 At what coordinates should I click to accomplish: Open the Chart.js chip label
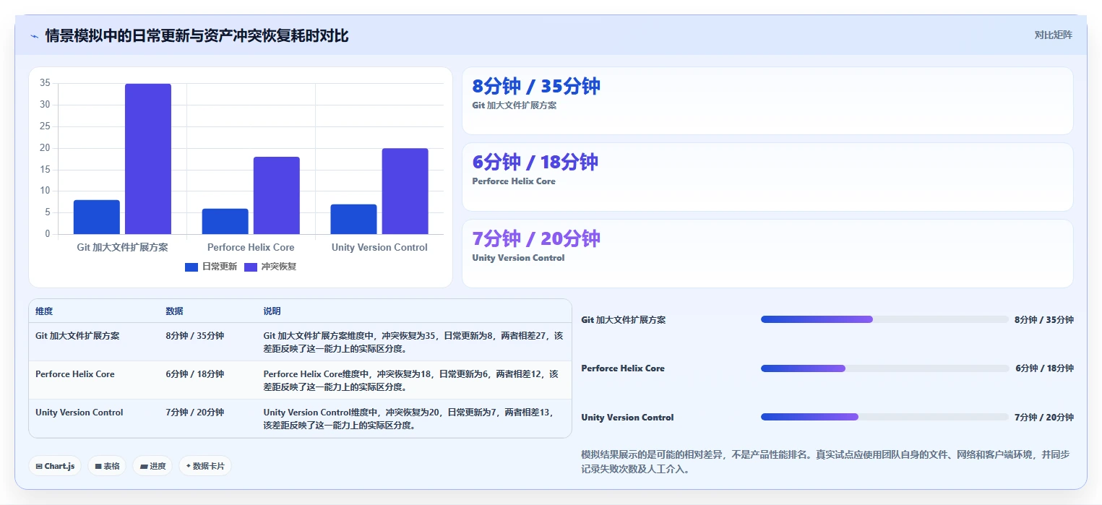[59, 467]
